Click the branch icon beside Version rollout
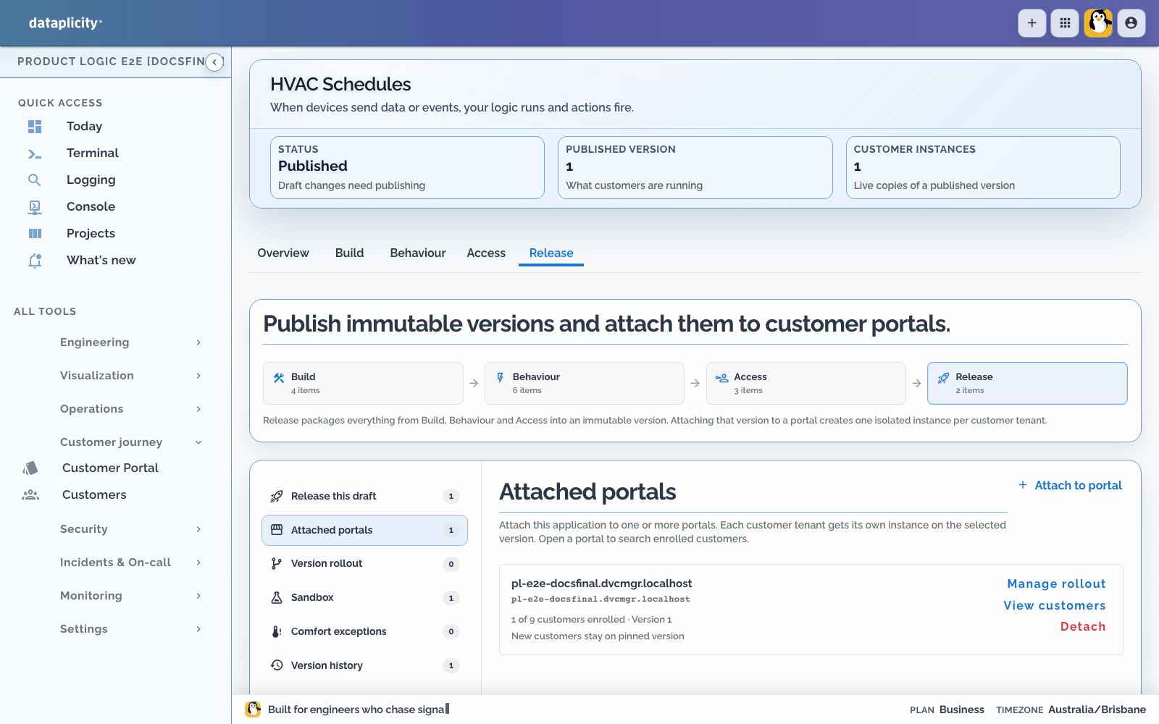The width and height of the screenshot is (1159, 724). coord(277,564)
